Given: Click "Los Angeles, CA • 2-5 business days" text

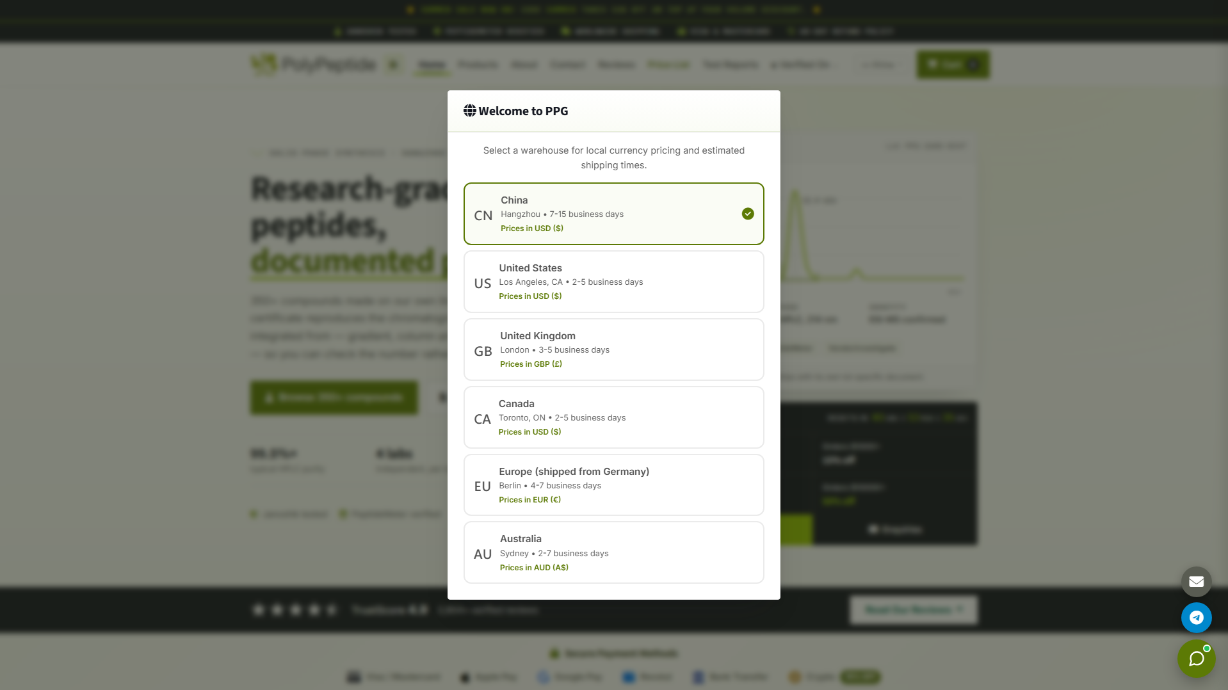Looking at the screenshot, I should pos(571,282).
